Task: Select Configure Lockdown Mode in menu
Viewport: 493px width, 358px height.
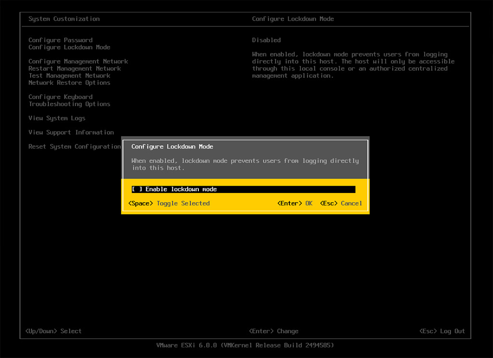Action: pos(69,47)
